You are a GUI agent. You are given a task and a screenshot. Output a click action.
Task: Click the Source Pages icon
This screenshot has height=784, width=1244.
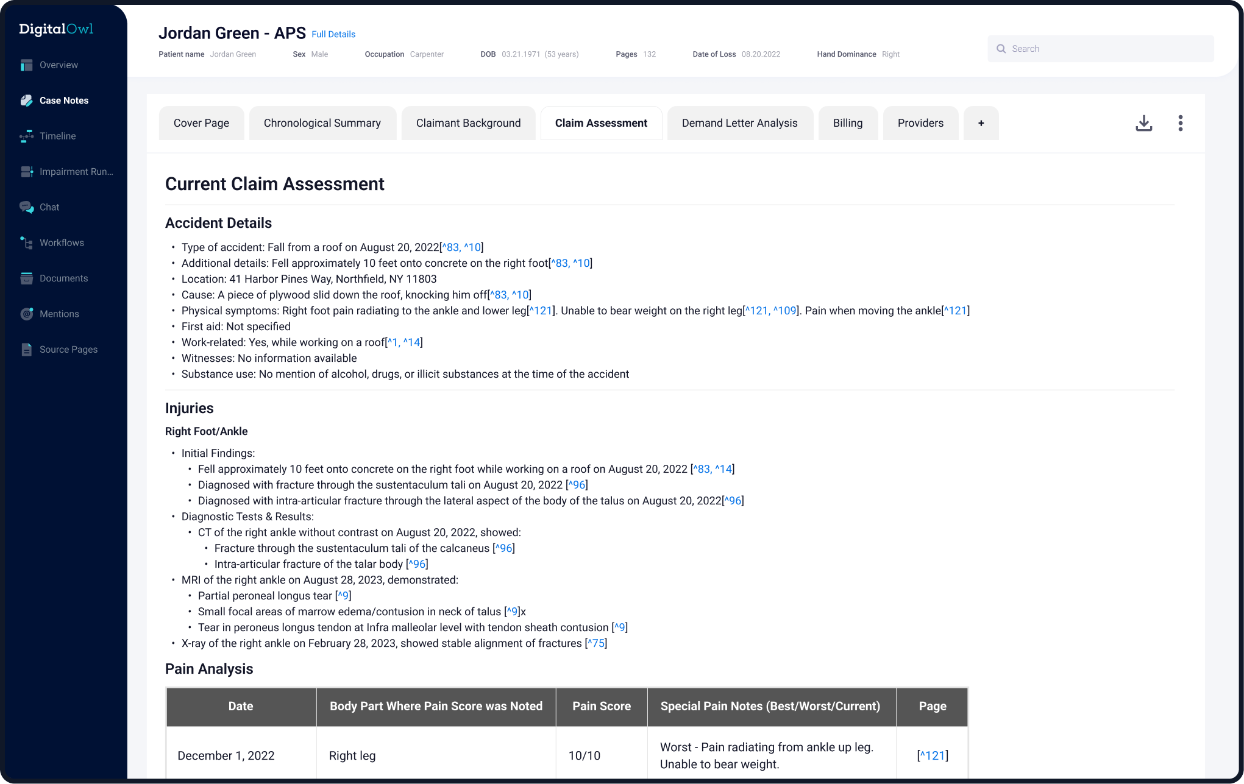(26, 350)
